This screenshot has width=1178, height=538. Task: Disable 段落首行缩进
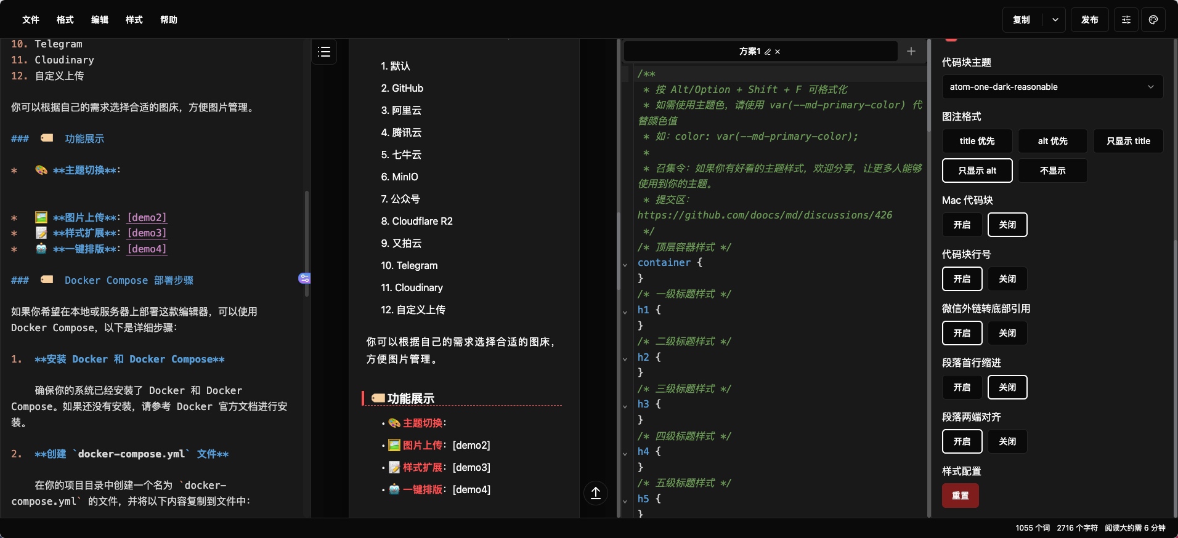pos(1007,387)
